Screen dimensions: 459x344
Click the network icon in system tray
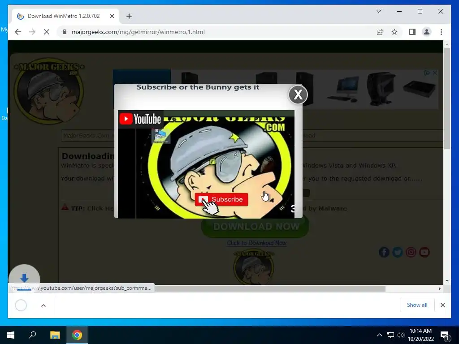pos(390,335)
